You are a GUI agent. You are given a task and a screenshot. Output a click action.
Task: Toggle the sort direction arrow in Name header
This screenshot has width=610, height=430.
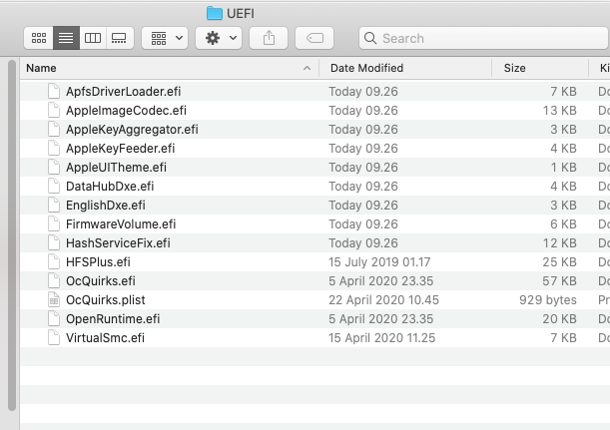306,68
